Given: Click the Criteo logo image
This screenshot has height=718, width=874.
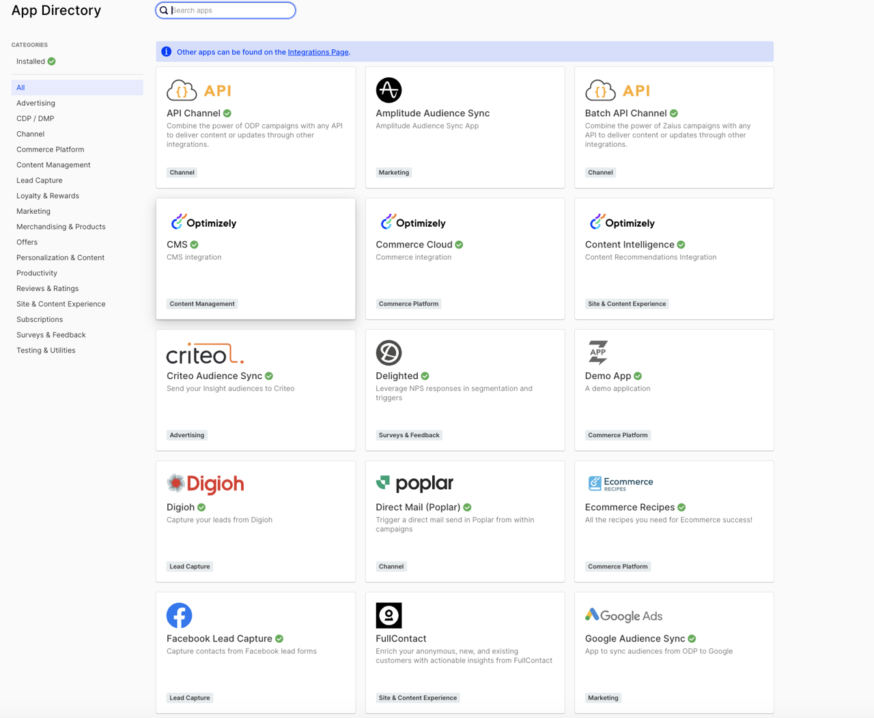Looking at the screenshot, I should [x=205, y=353].
